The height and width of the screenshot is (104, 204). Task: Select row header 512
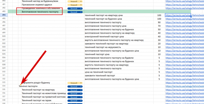(x=4, y=79)
